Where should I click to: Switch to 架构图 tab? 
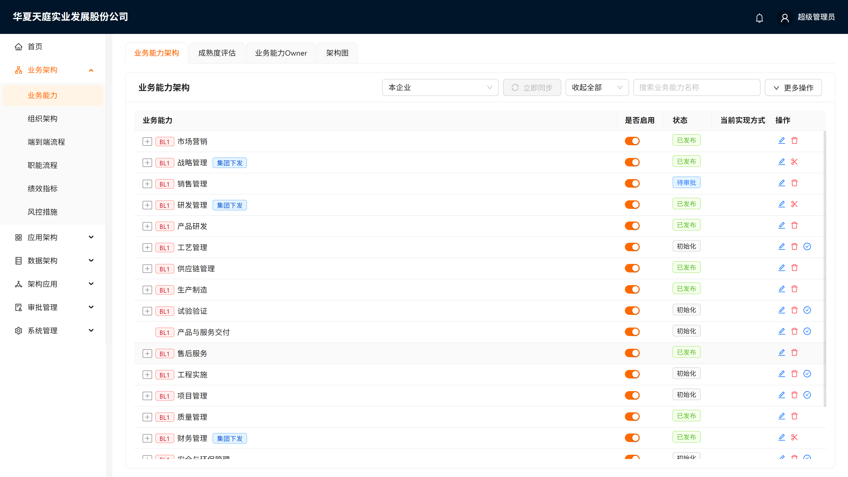(337, 53)
